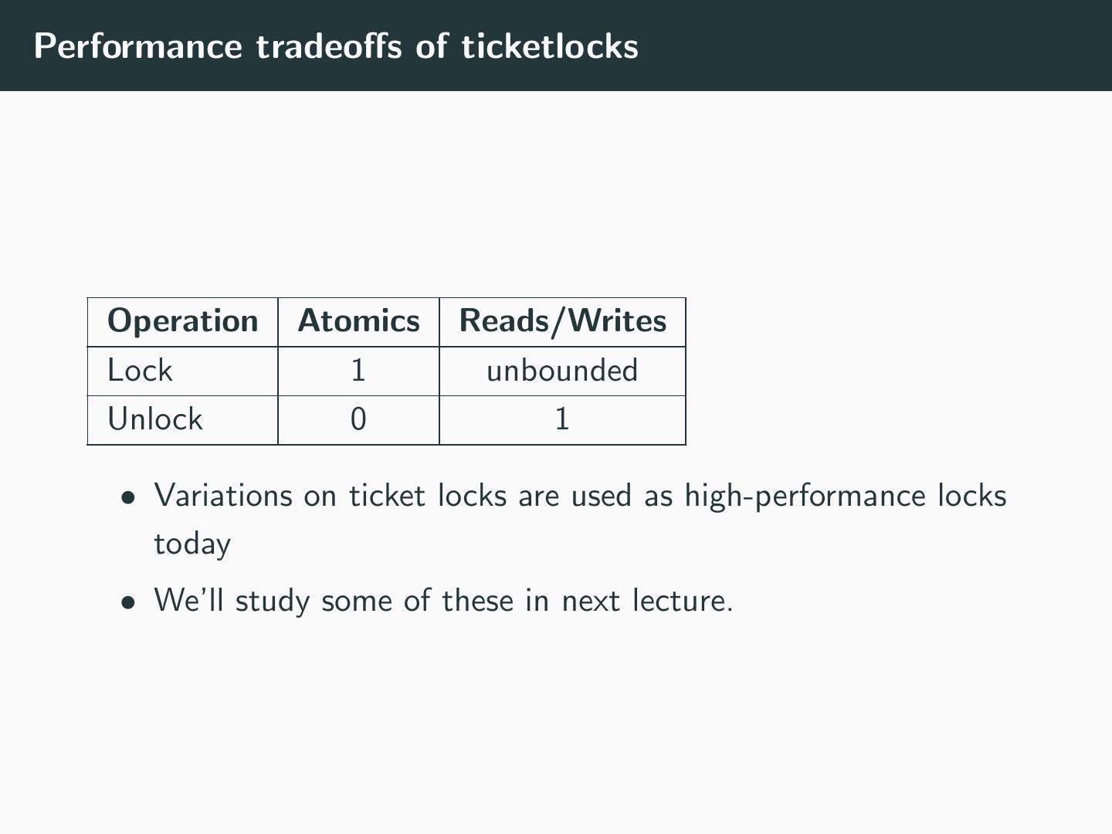Click the first bullet point marker
Screen dimensions: 1112x834
click(x=127, y=497)
